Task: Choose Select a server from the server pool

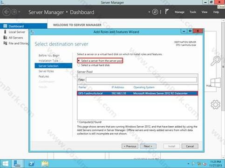Action: coord(100,61)
